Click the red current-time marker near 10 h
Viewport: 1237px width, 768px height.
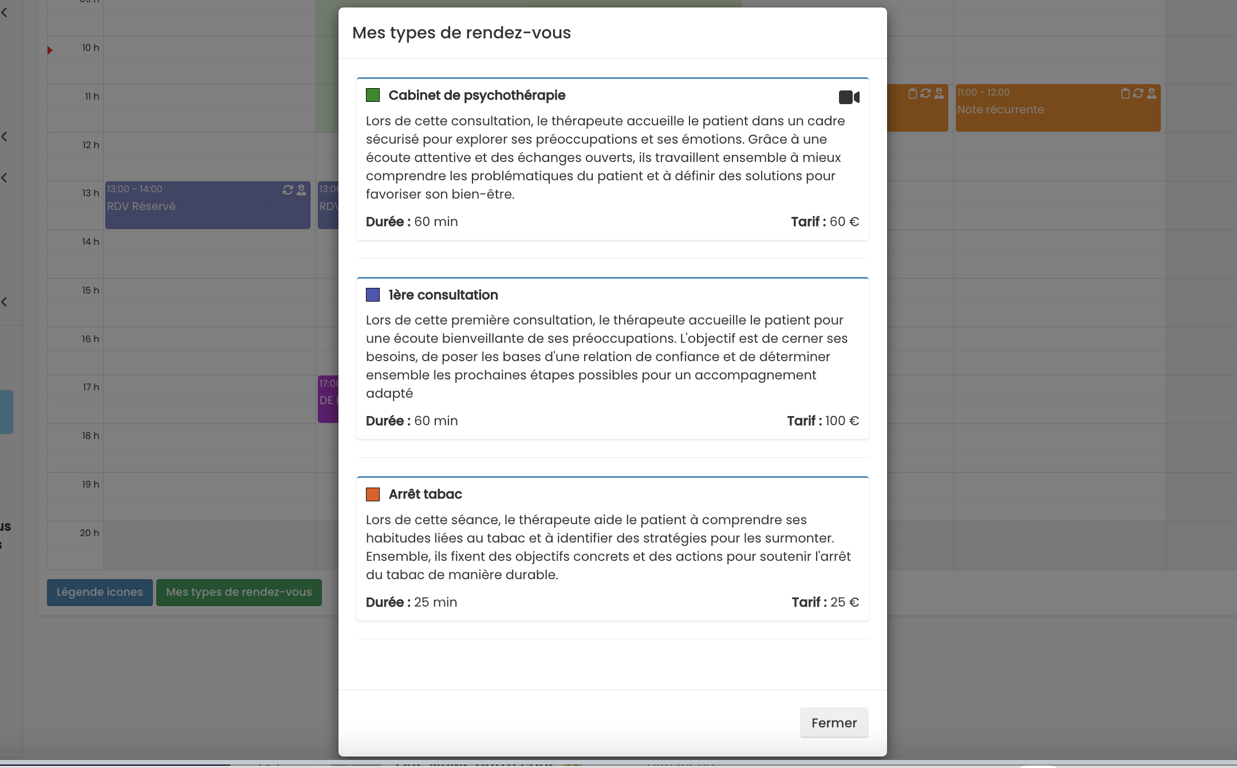tap(50, 50)
